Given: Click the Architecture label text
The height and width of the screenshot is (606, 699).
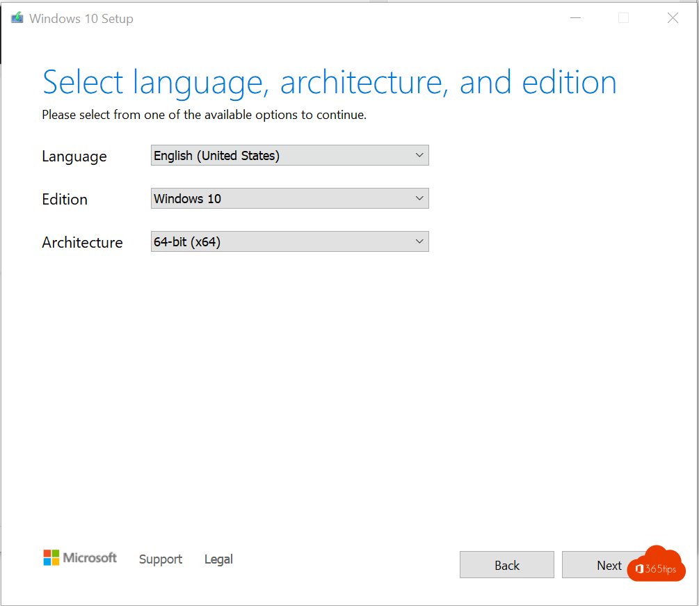Looking at the screenshot, I should click(82, 242).
